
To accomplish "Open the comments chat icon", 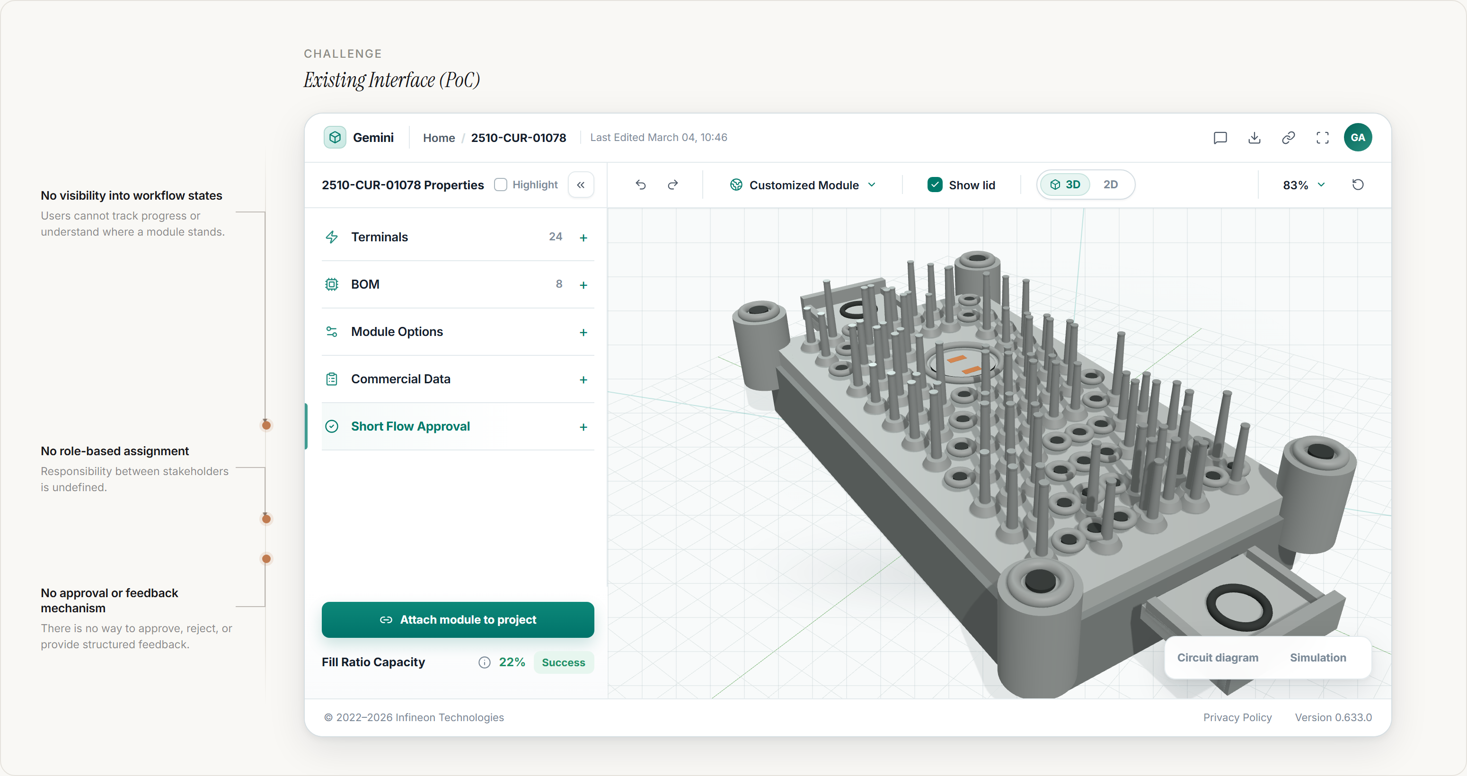I will click(1220, 138).
